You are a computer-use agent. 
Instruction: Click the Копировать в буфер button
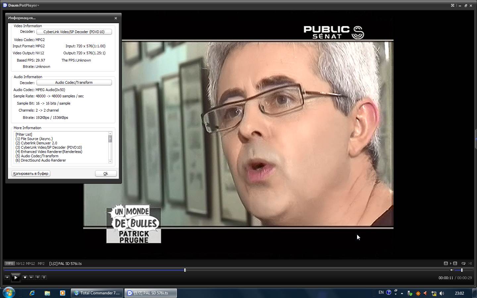31,174
